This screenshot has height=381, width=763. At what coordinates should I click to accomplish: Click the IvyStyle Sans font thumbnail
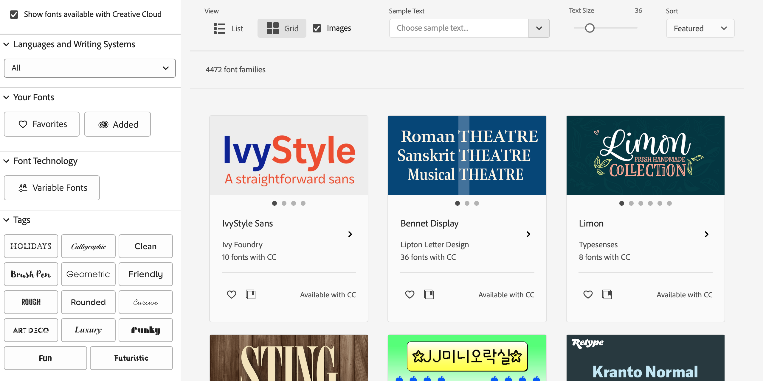tap(289, 155)
